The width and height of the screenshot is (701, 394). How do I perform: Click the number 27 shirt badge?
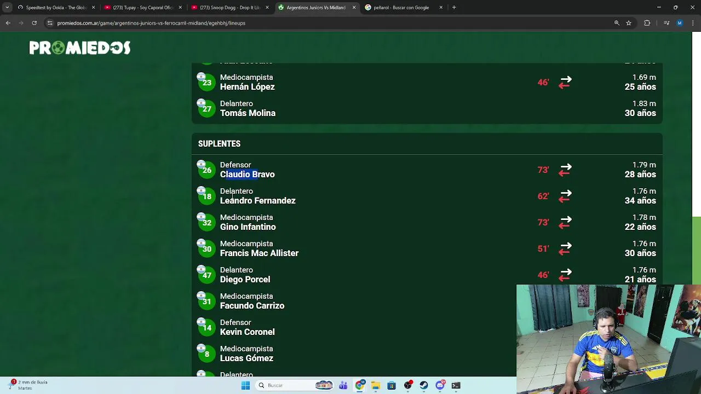click(206, 109)
